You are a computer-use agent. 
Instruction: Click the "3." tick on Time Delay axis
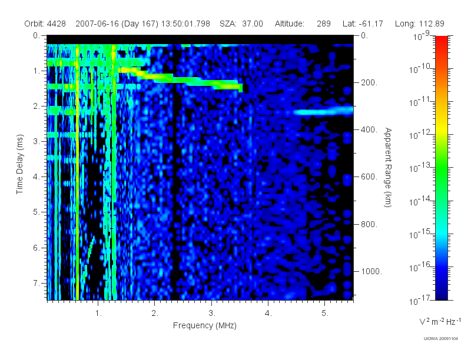[x=37, y=141]
